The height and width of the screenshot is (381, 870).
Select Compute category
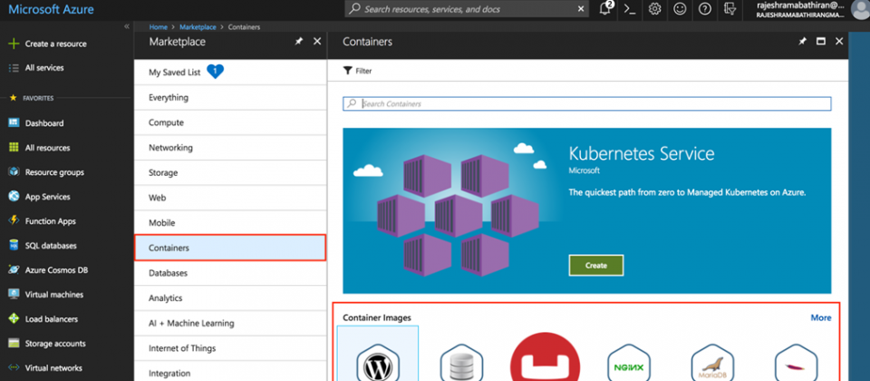(x=229, y=122)
